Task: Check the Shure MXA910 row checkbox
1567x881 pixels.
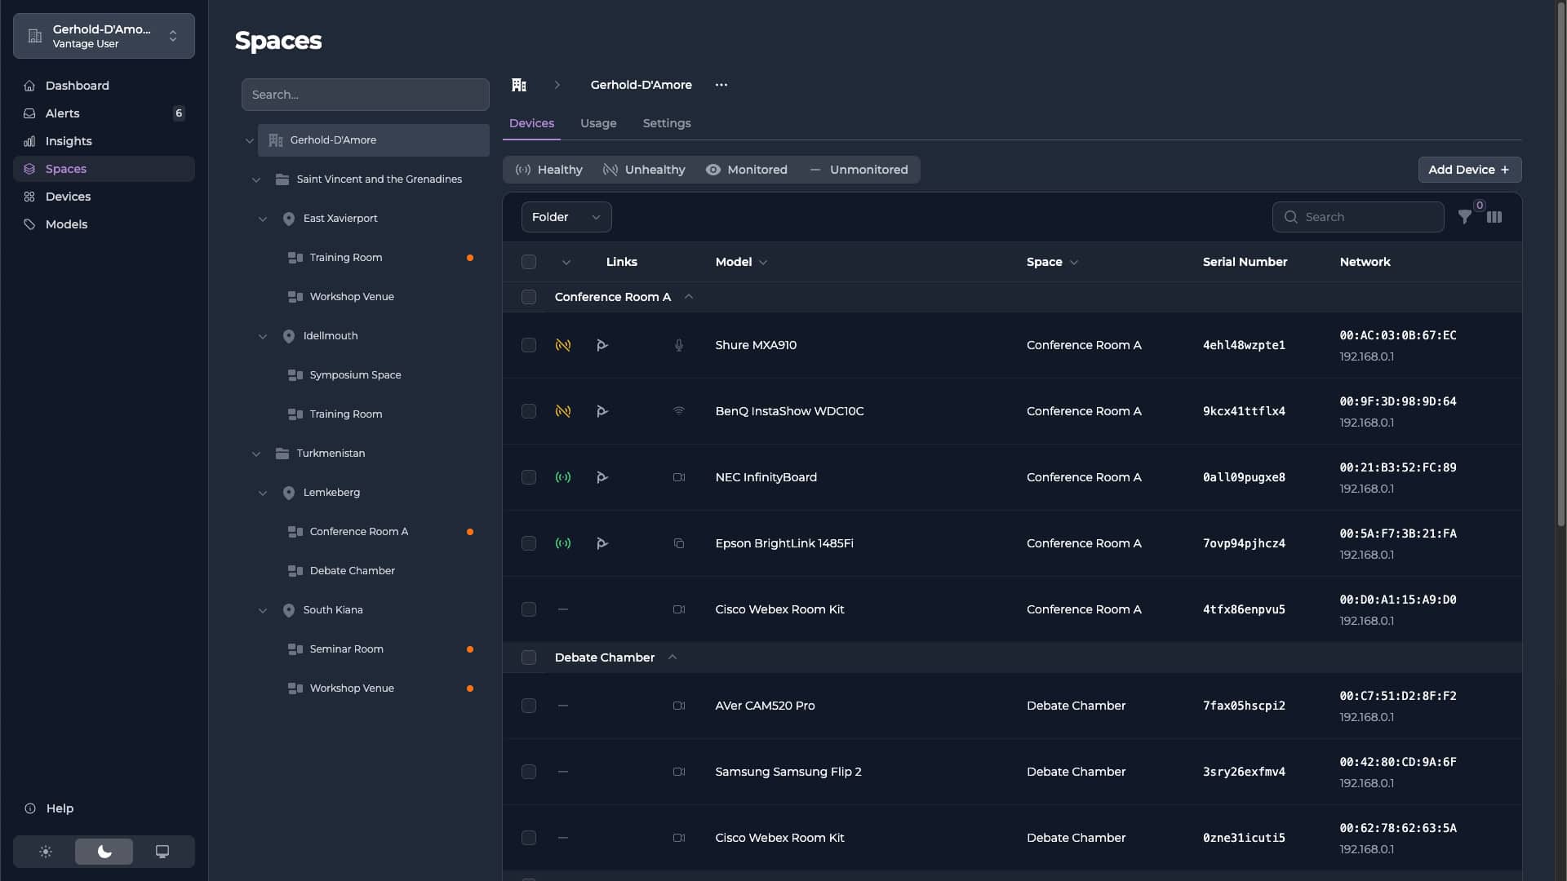Action: (x=529, y=345)
